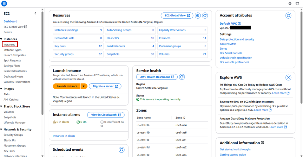This screenshot has height=157, width=303.
Task: Open the AWS Health Dashboard
Action: click(x=157, y=77)
